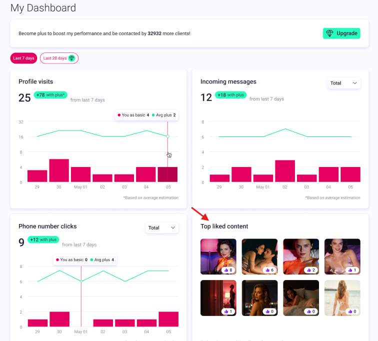Open the red-lit portrait with 2 likes
This screenshot has height=341, width=378.
click(301, 256)
